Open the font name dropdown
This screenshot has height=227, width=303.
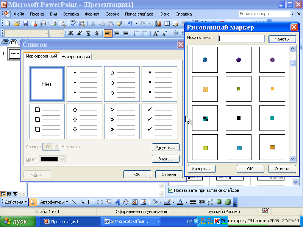pyautogui.click(x=46, y=33)
